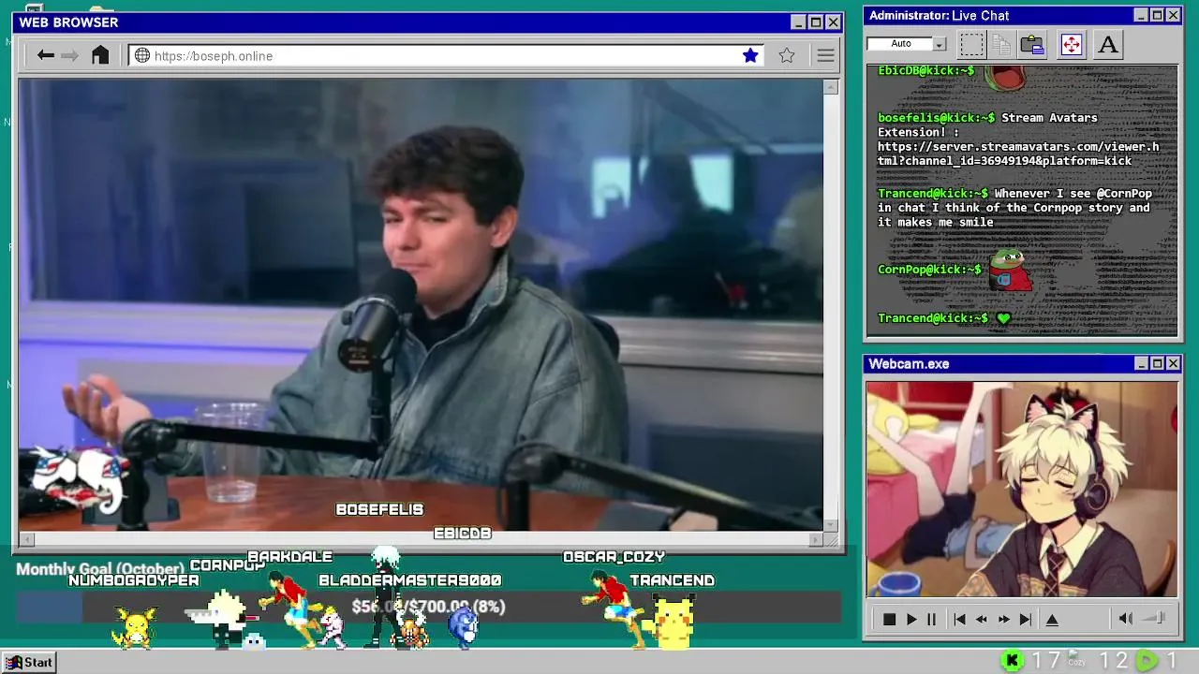
Task: Click the Rumble logo in the taskbar tray
Action: point(1147,661)
